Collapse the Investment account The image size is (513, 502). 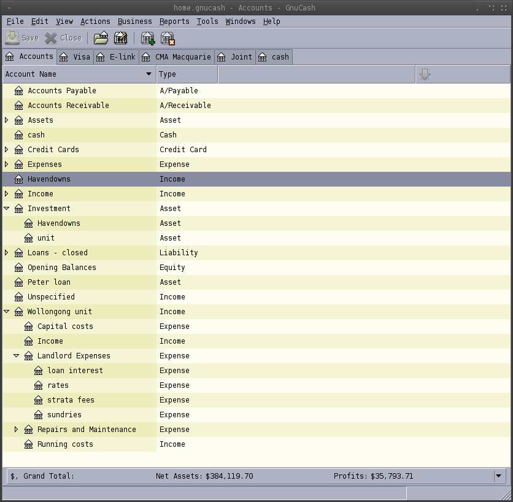tap(7, 209)
